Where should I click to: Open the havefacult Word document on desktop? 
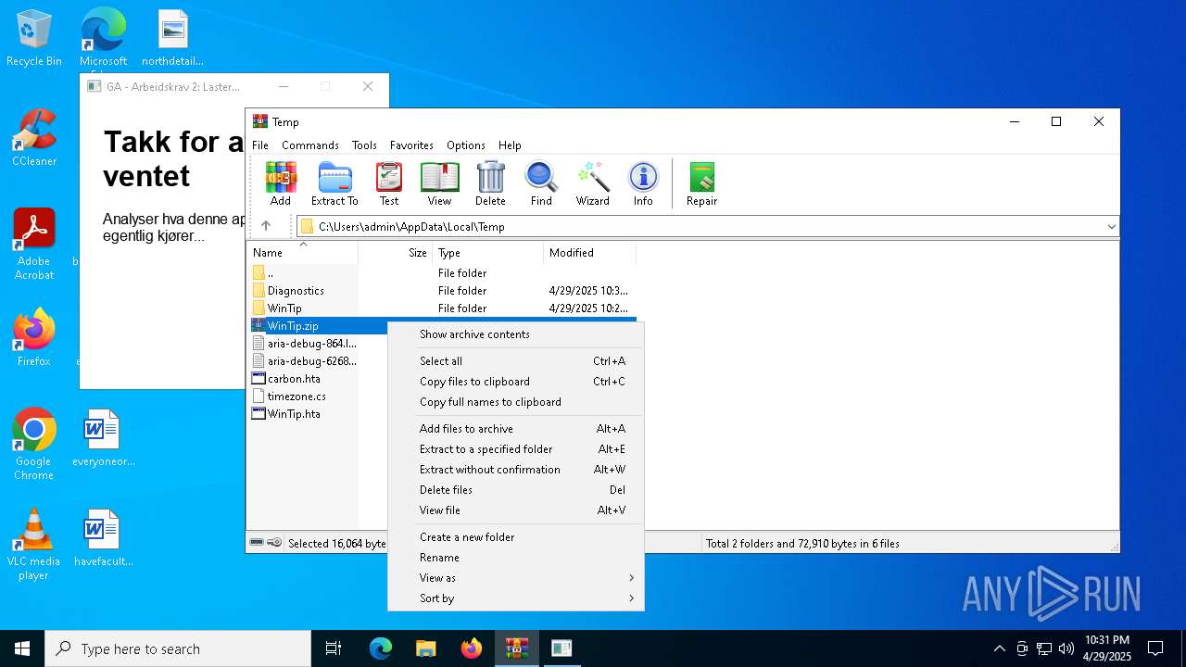[103, 538]
